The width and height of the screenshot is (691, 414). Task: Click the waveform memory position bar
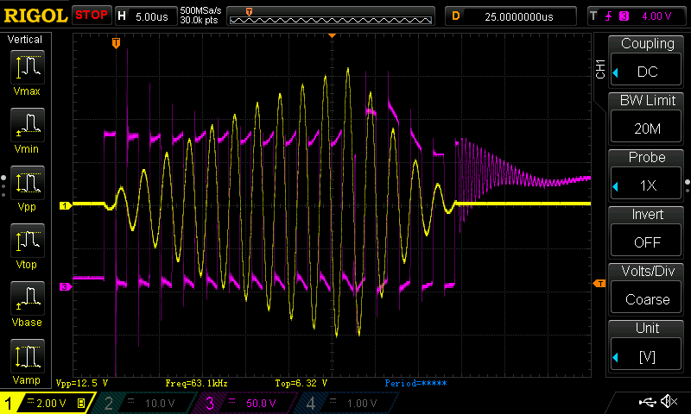pos(332,16)
